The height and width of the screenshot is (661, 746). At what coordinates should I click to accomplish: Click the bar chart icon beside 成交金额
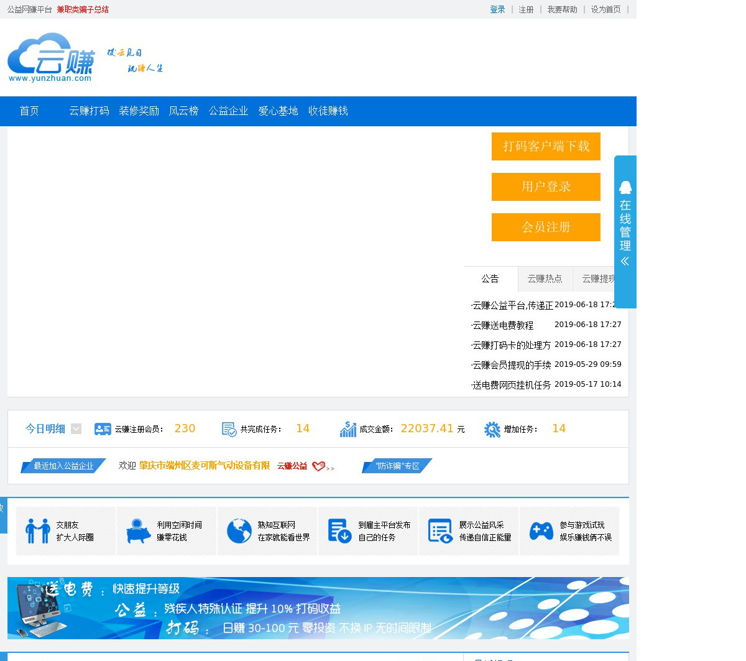click(348, 429)
